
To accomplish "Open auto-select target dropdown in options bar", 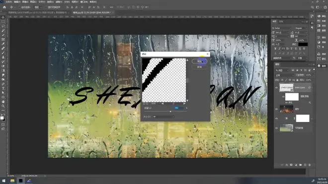I will (x=38, y=7).
